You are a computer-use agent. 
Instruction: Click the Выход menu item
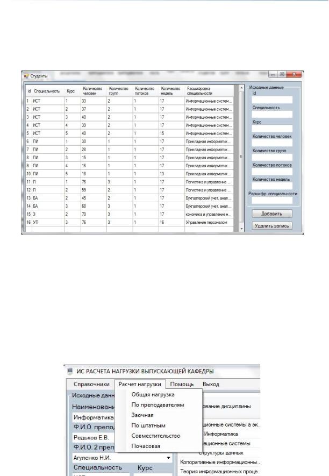coord(211,384)
